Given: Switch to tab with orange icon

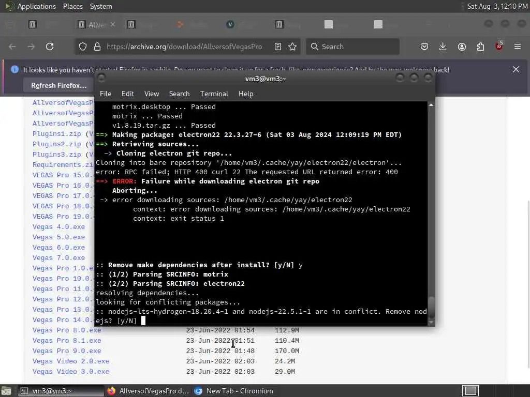Looking at the screenshot, I should tap(180, 24).
